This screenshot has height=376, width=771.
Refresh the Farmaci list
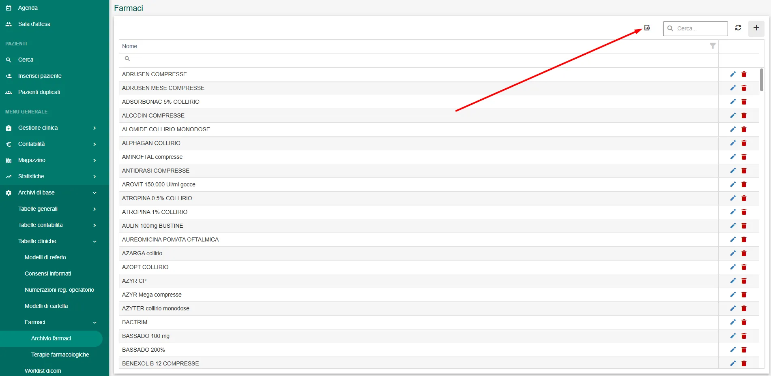click(x=738, y=28)
